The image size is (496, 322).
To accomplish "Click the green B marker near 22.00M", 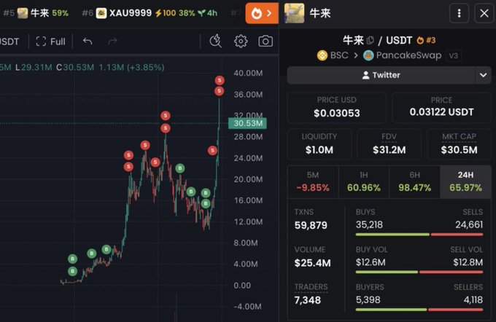I will pos(180,168).
